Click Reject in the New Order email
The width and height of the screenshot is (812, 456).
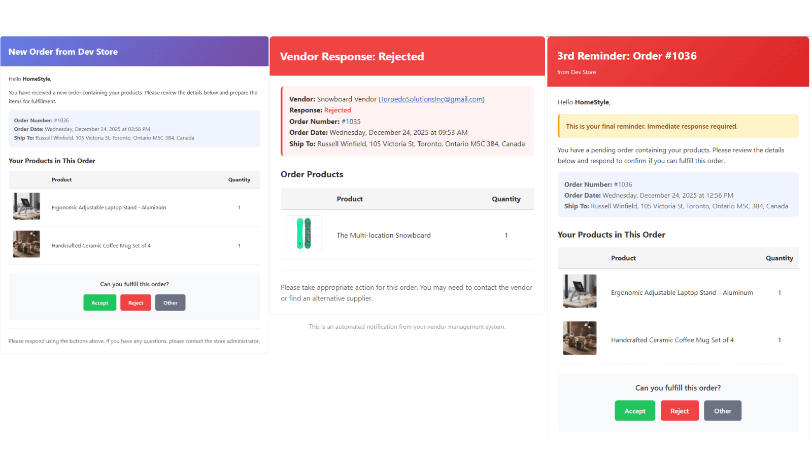tap(136, 302)
